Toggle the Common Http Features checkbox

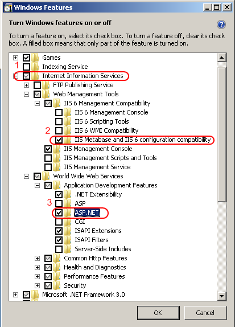[x=48, y=259]
